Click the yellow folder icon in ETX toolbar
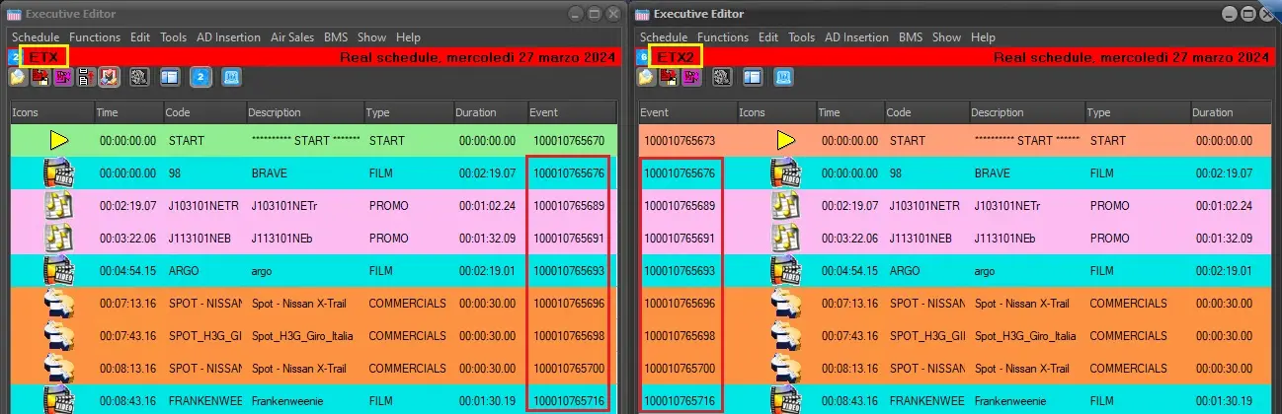Screen dimensions: 1282x414 tap(18, 77)
